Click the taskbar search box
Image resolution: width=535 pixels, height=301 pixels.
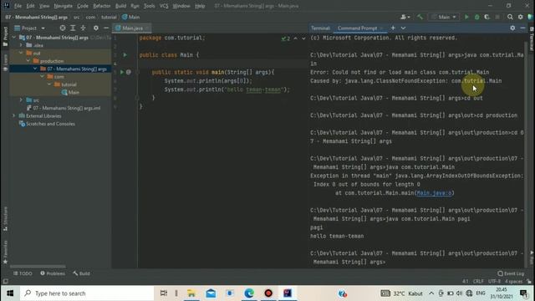pyautogui.click(x=87, y=293)
